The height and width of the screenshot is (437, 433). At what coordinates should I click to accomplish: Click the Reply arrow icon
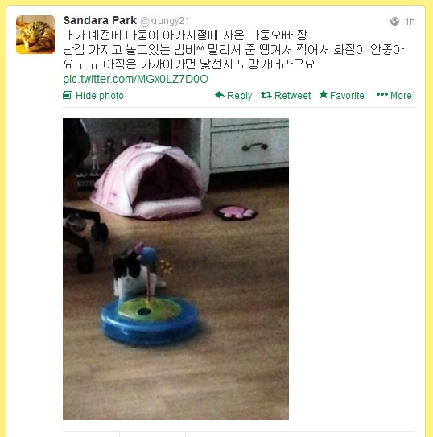pyautogui.click(x=220, y=95)
